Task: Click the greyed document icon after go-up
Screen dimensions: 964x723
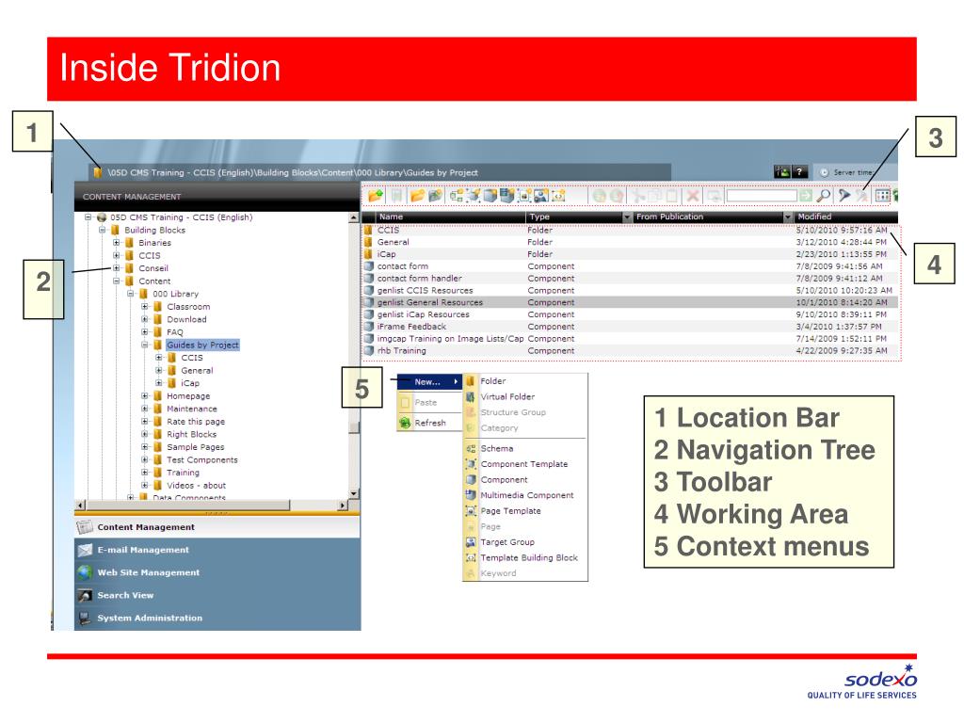Action: click(396, 196)
